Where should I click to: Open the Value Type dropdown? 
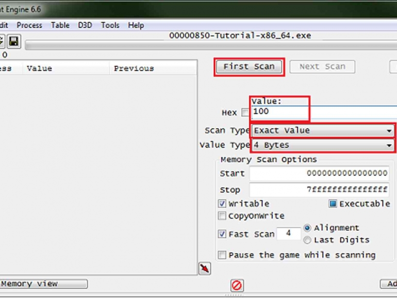tap(323, 145)
